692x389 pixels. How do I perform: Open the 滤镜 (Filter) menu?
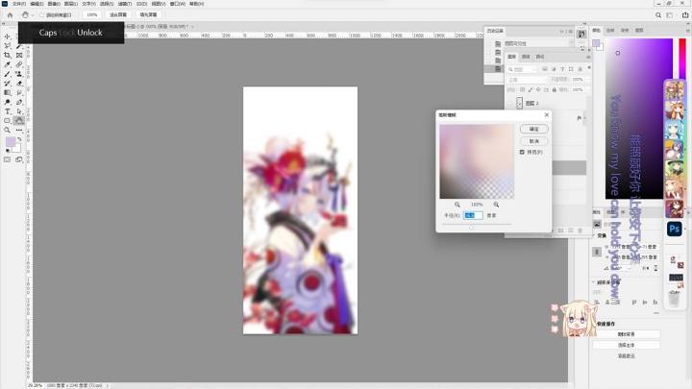124,4
